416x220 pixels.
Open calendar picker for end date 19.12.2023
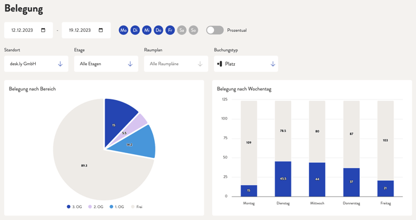coord(101,30)
